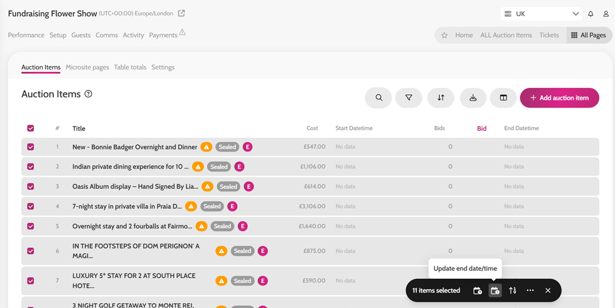Open the Activity menu

[133, 35]
